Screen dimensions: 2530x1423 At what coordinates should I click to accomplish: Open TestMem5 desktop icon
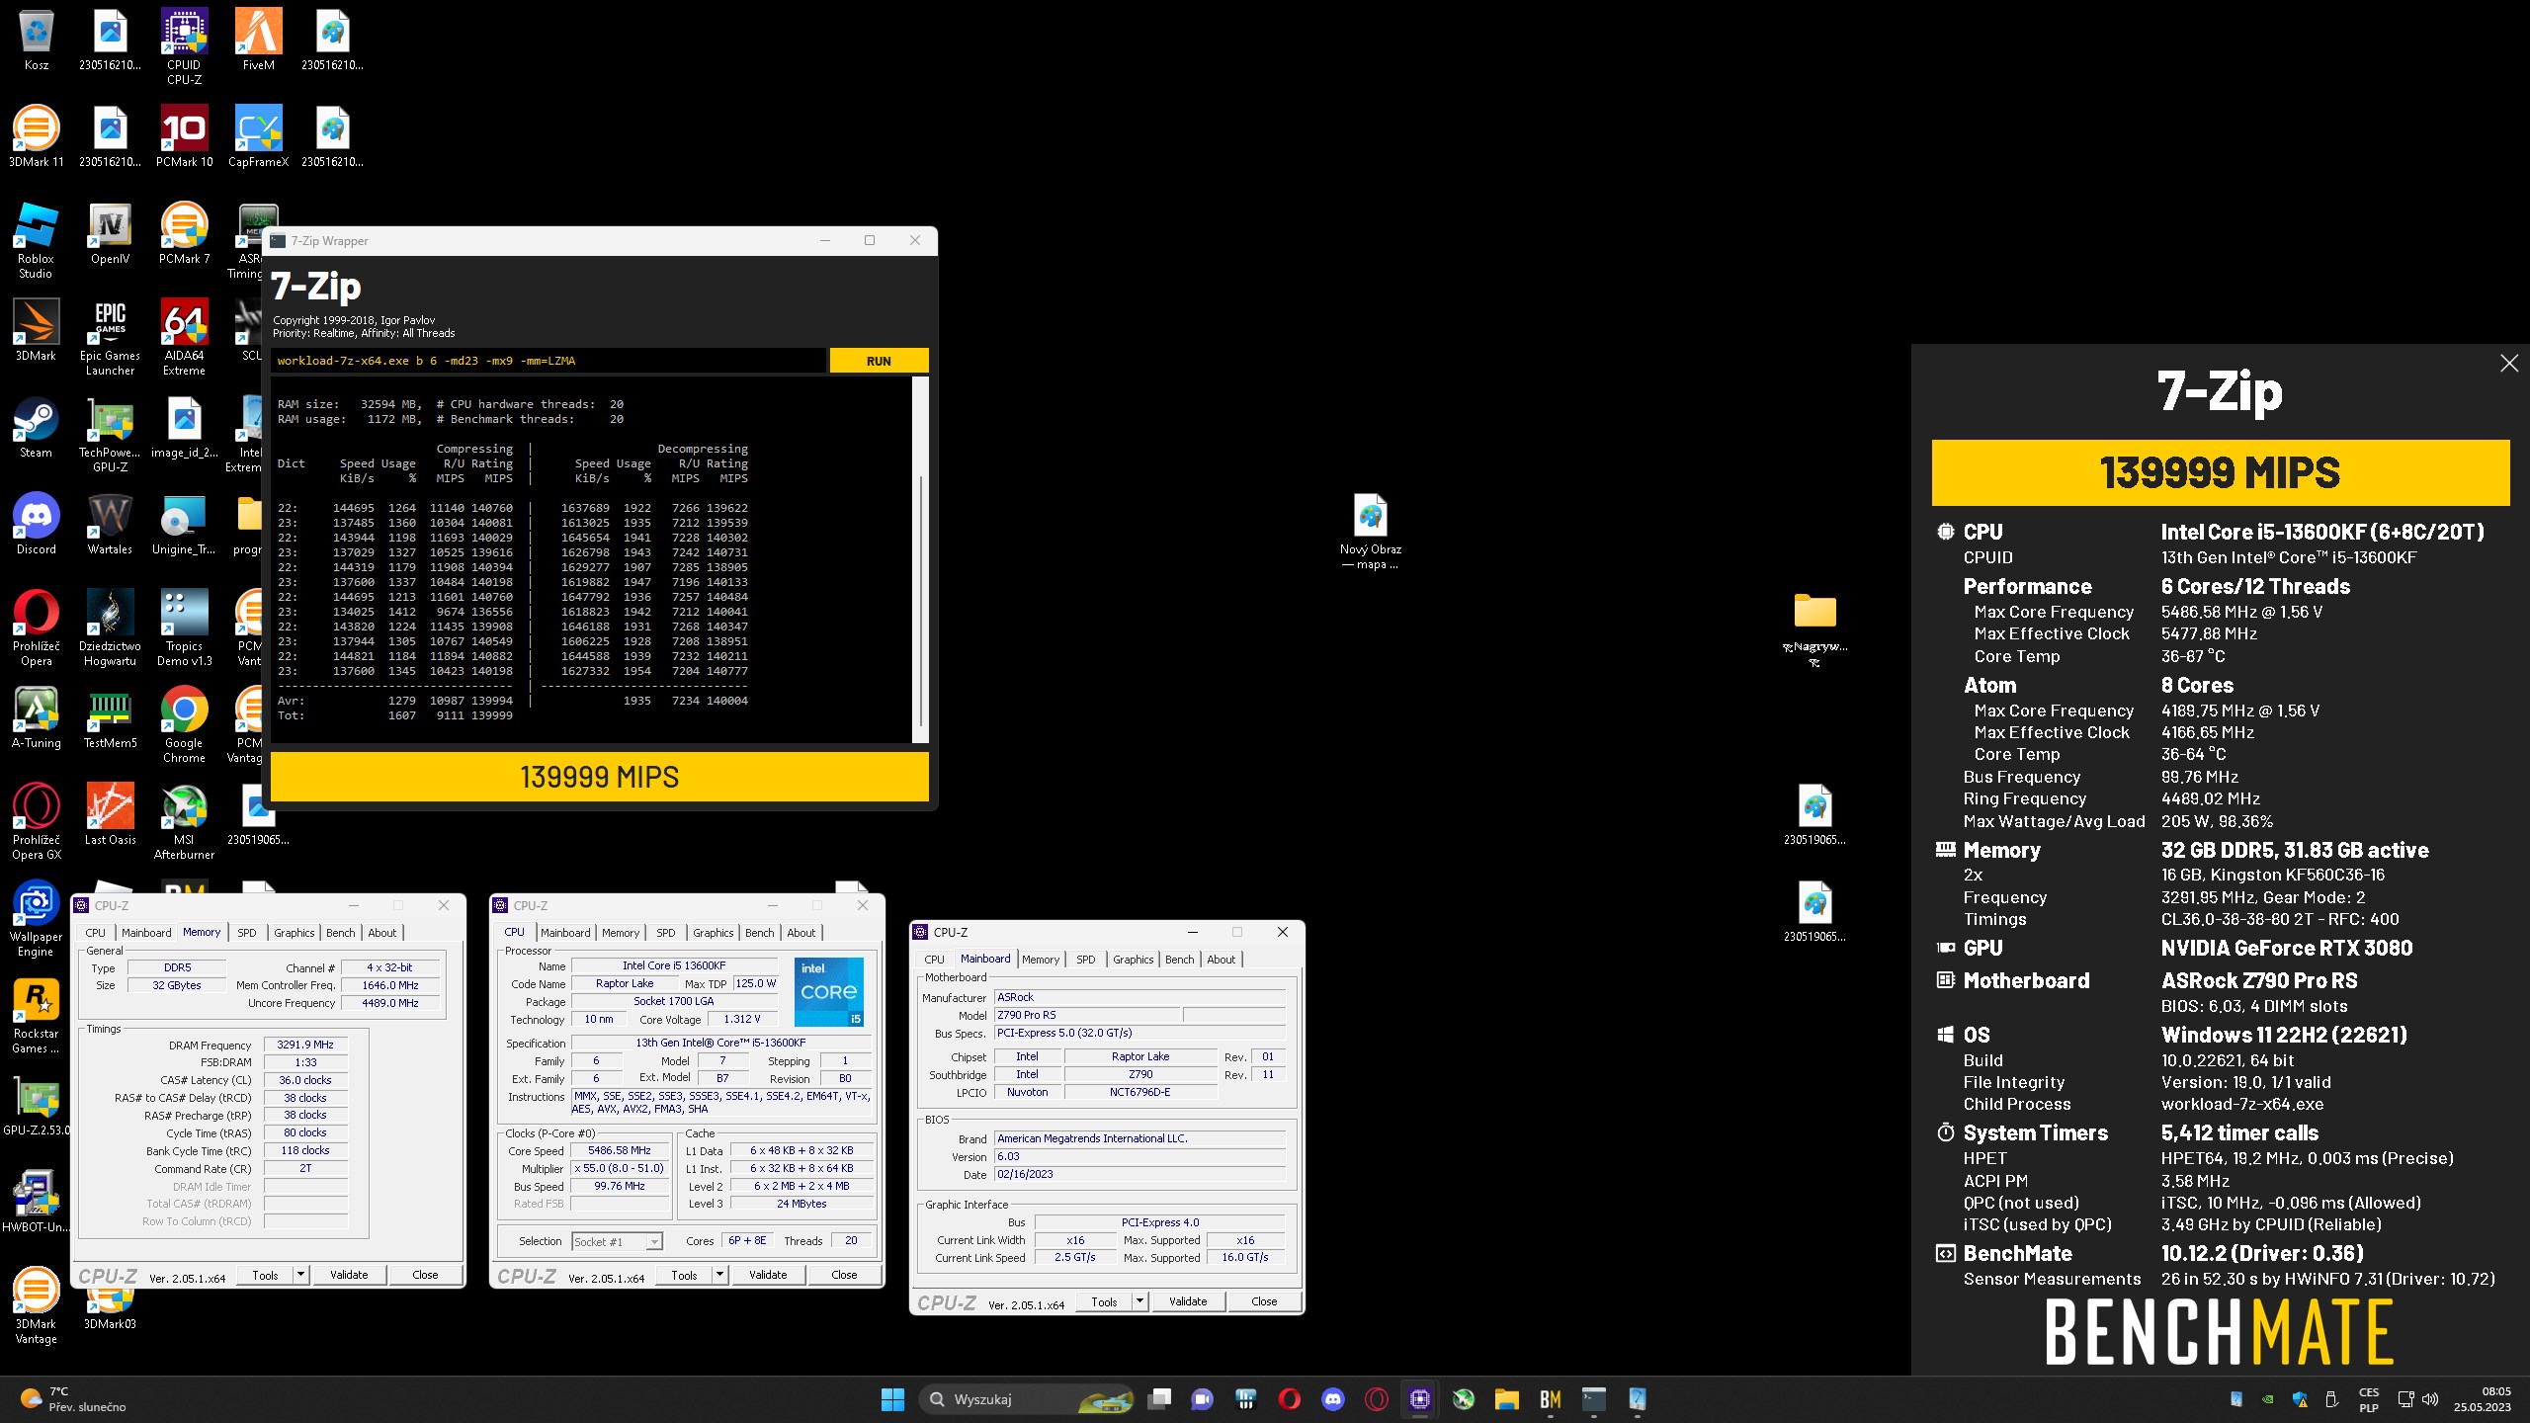[110, 718]
